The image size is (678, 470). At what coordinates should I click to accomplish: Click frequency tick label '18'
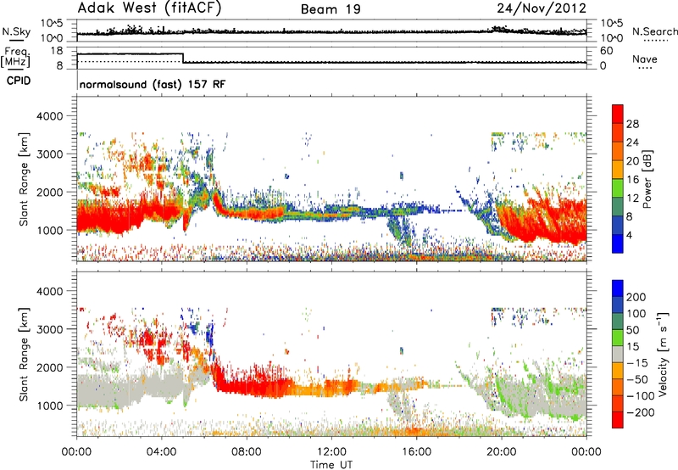56,51
